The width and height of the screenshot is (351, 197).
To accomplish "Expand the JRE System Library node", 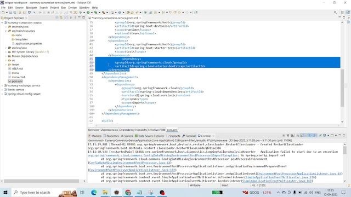I will click(x=6, y=52).
